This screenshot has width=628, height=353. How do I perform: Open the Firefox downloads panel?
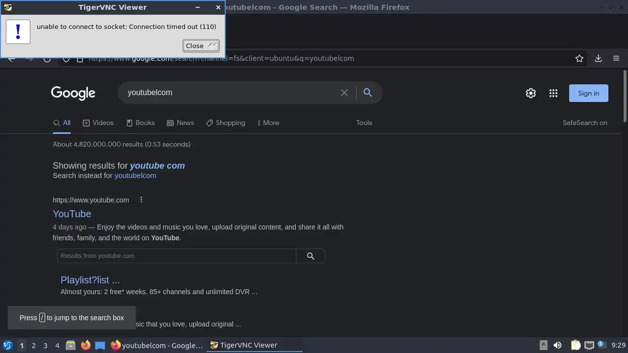click(x=598, y=58)
